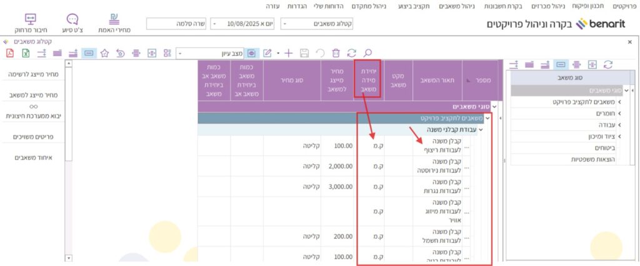Click the star favorites icon in toolbar

click(104, 53)
